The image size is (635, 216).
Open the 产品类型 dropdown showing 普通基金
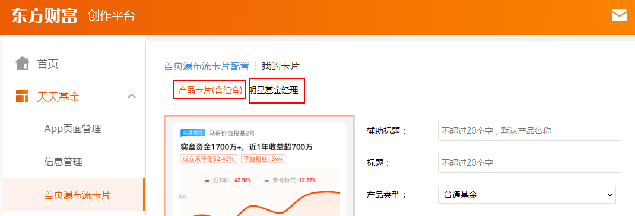(527, 195)
